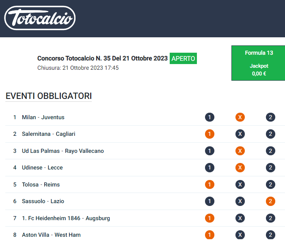This screenshot has width=285, height=240.
Task: Mark X for Tolosa - Reims
Action: [240, 184]
